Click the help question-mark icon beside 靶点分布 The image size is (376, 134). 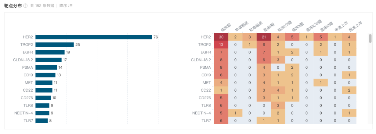pyautogui.click(x=25, y=6)
